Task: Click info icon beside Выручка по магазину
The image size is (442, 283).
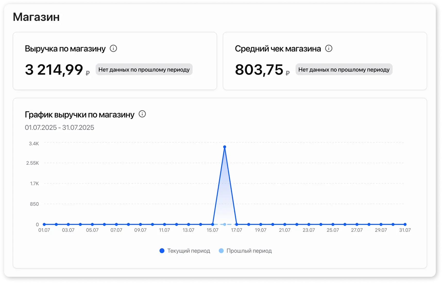Action: coord(113,48)
